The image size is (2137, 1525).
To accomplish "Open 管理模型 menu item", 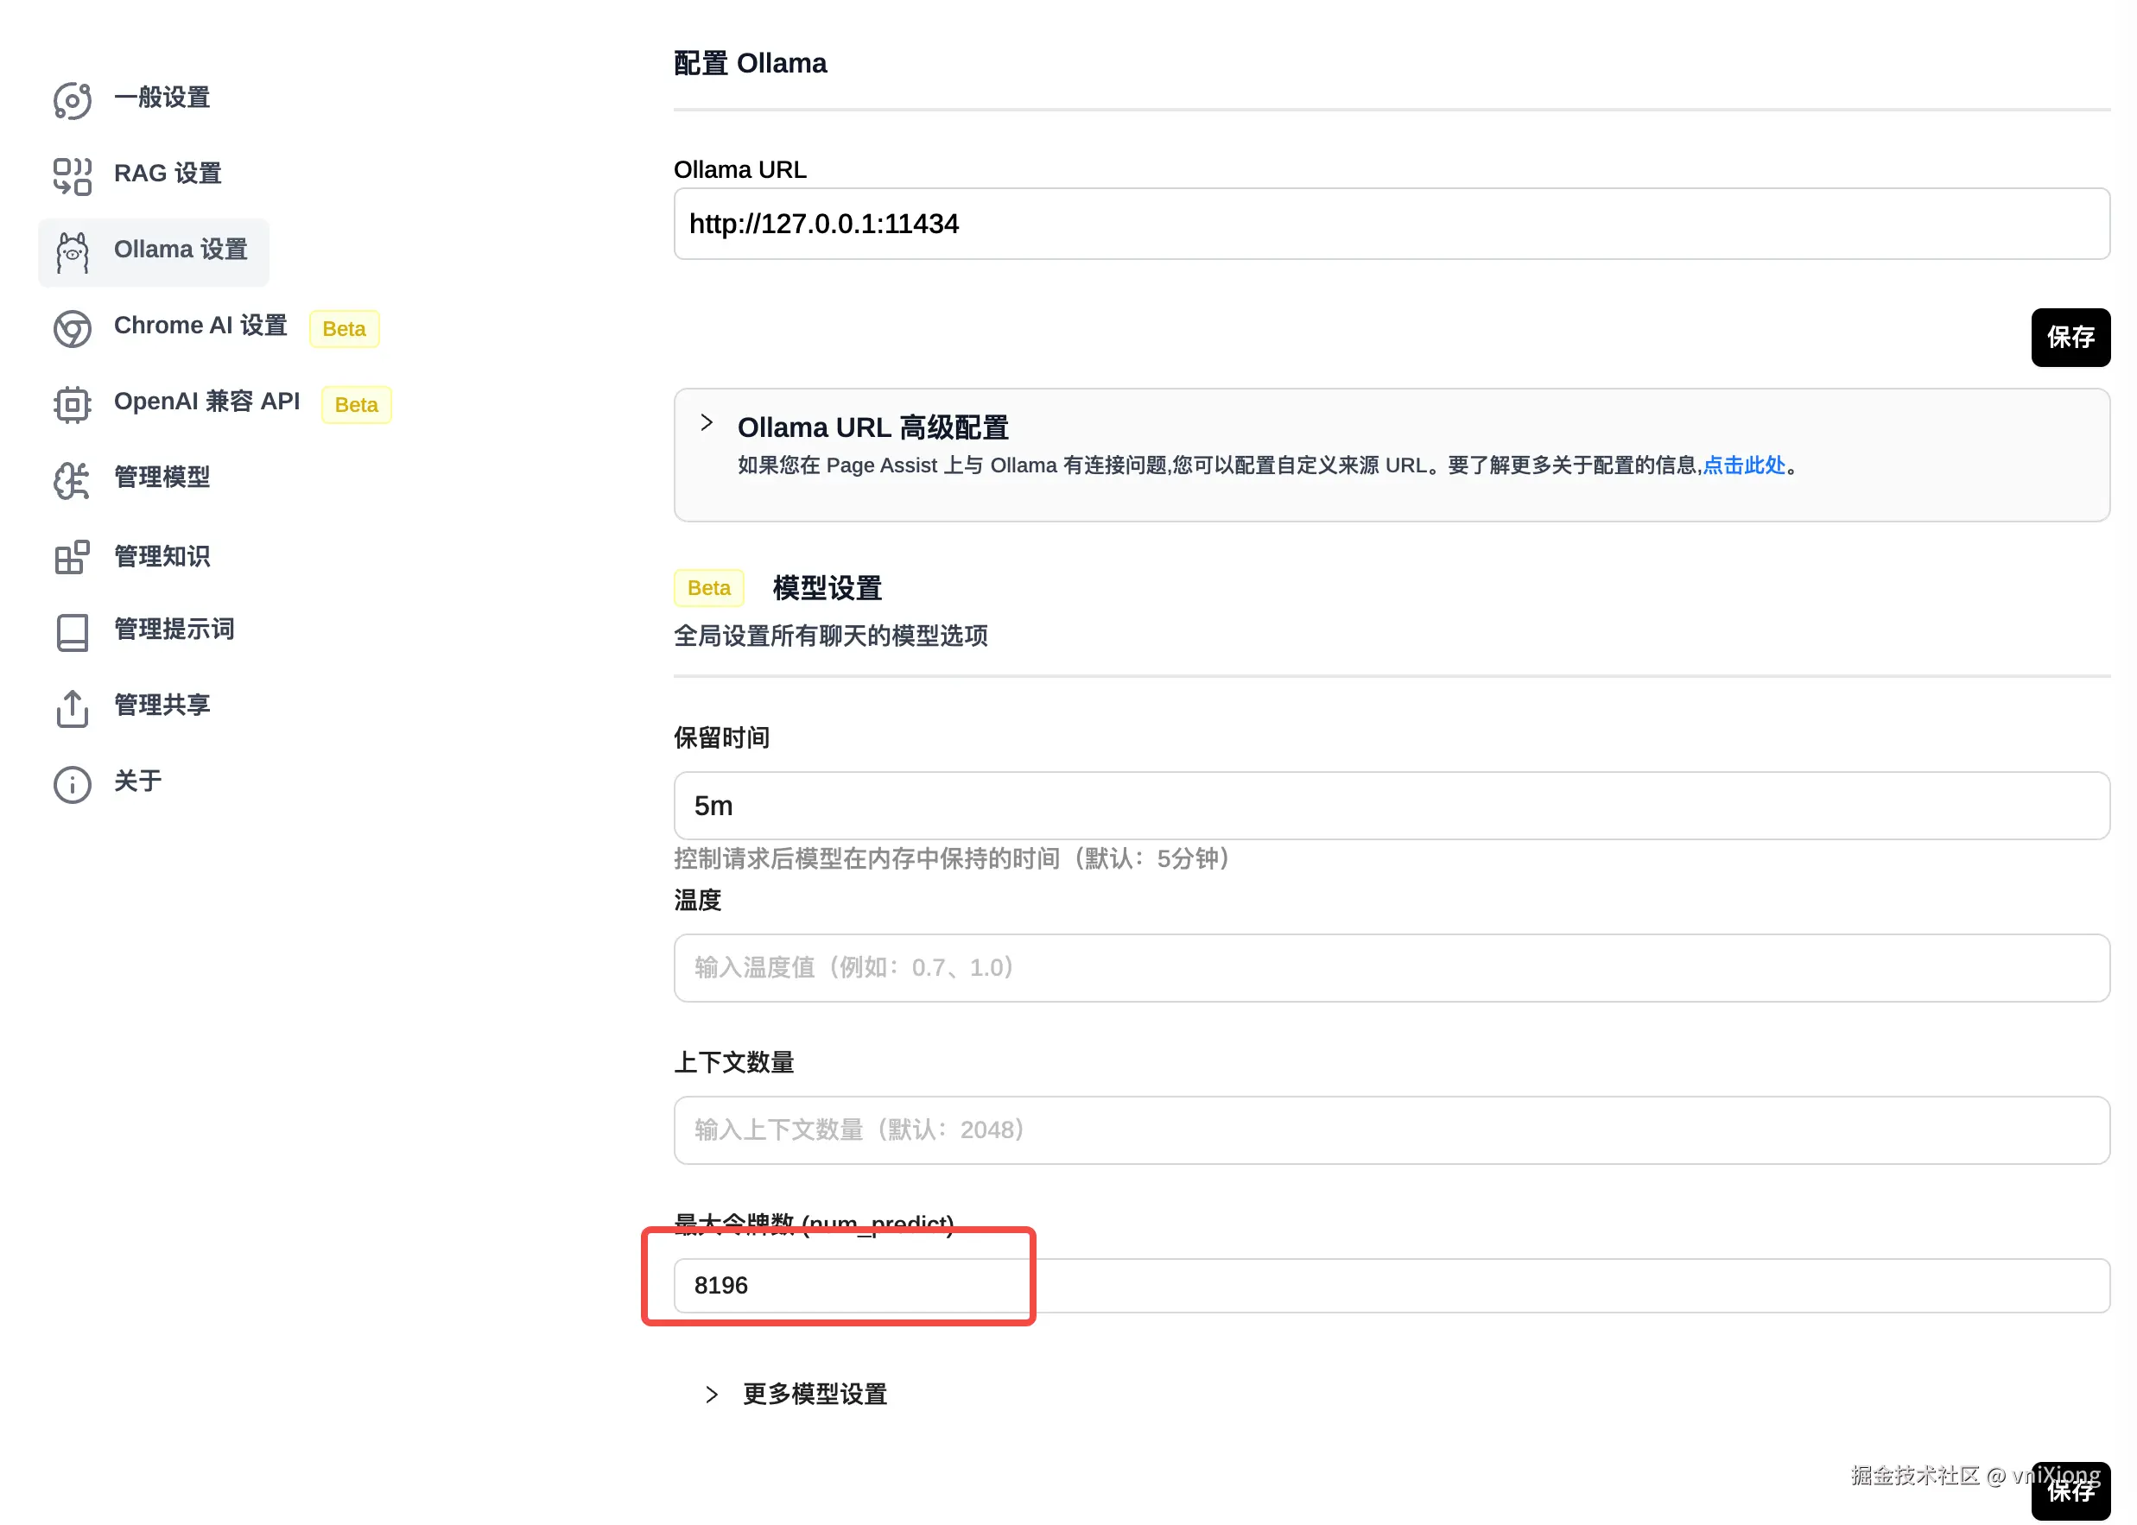I will click(162, 478).
